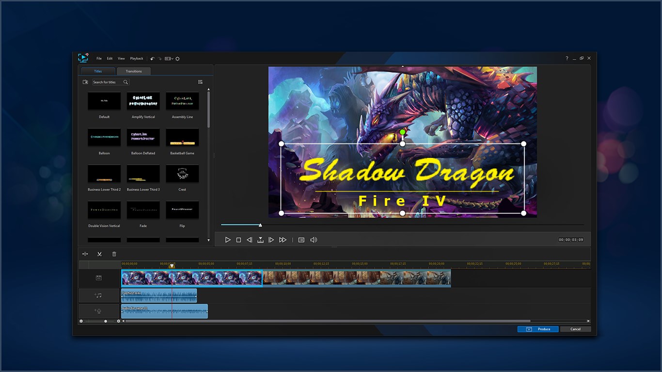The image size is (662, 372).
Task: Click the green rotation handle on title
Action: coord(402,132)
